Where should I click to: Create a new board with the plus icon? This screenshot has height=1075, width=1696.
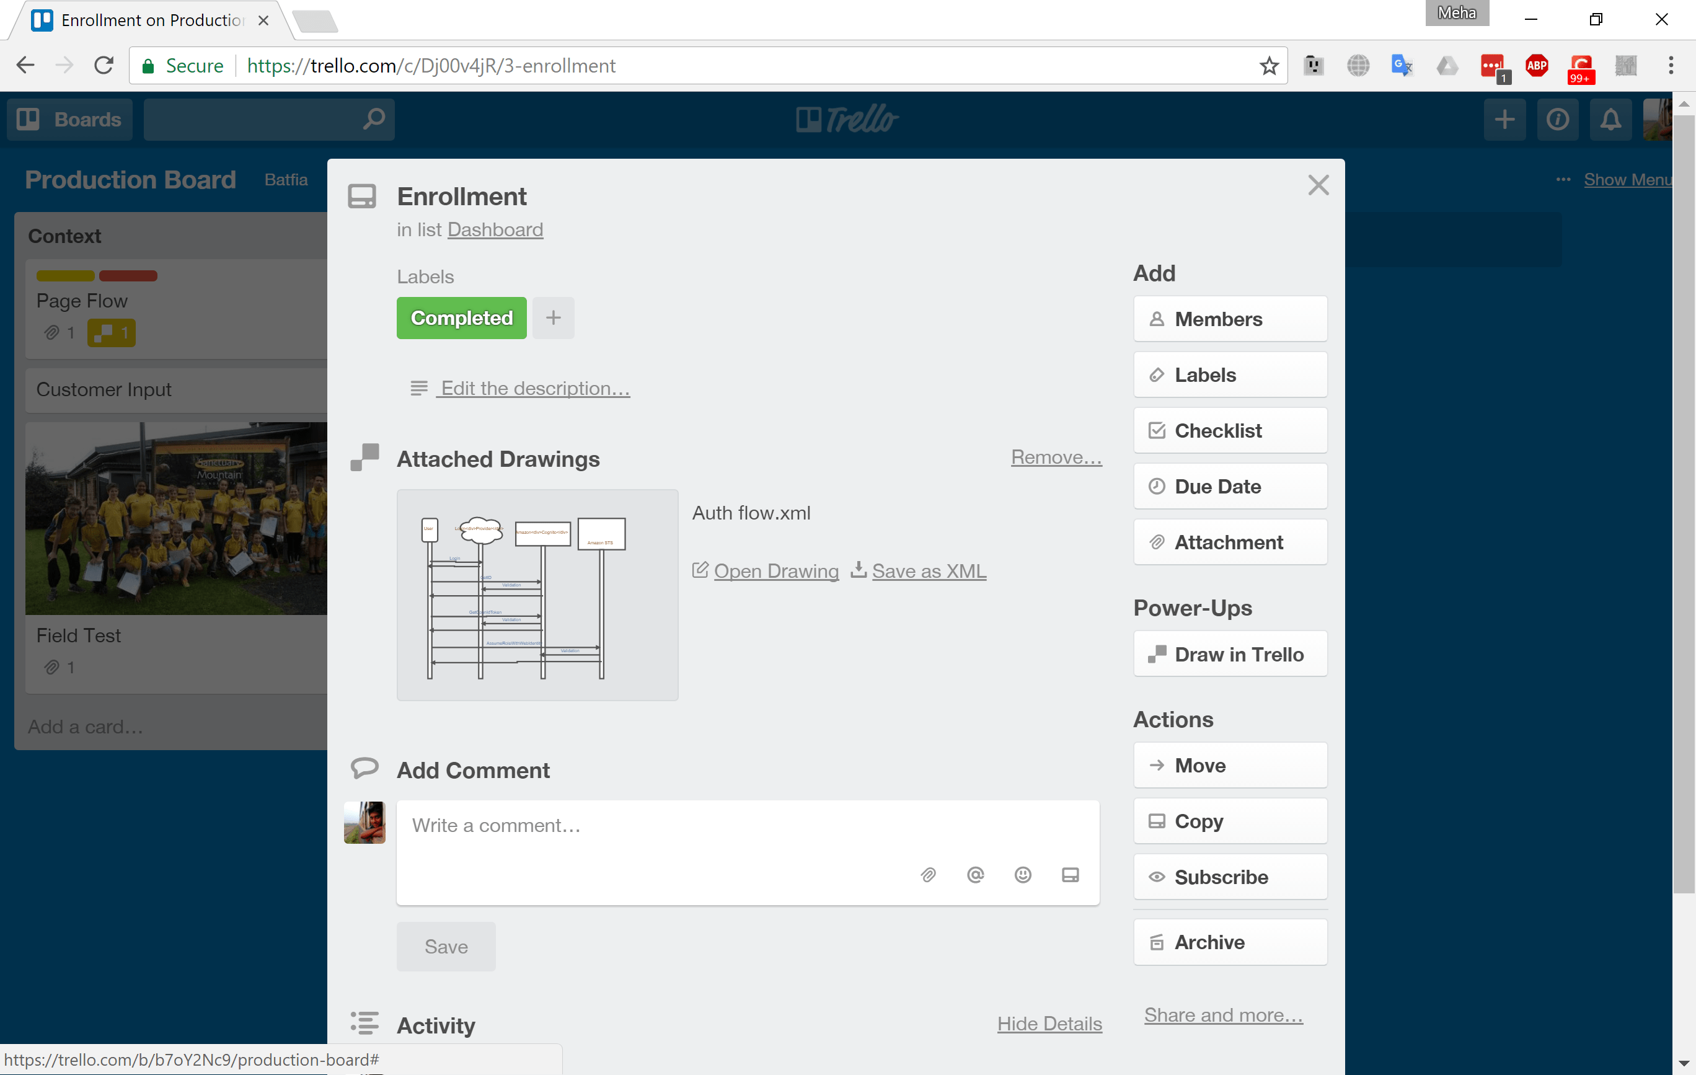pos(1504,119)
